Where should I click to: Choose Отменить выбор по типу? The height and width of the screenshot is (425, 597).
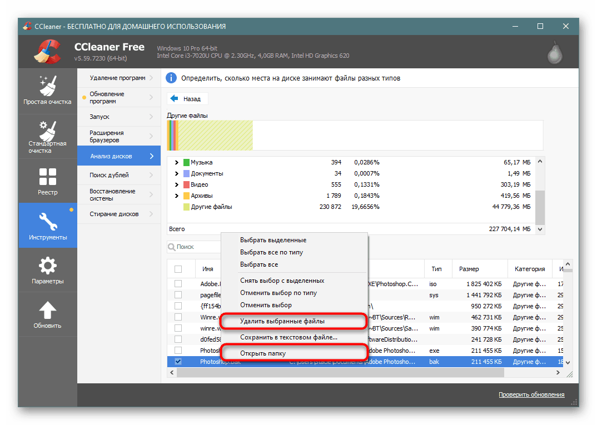294,293
